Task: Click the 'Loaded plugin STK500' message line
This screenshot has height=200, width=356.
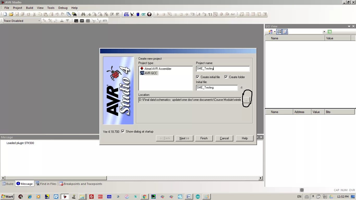Action: [x=20, y=143]
